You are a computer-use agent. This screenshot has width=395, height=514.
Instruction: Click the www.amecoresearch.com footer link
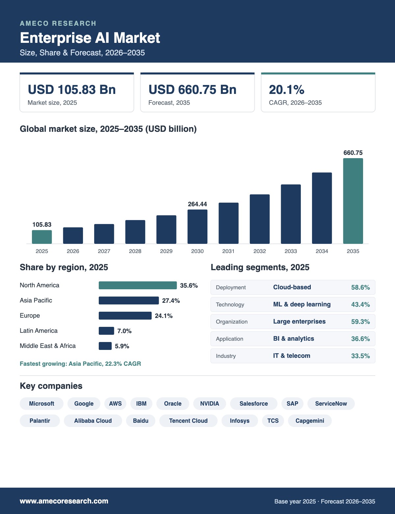click(64, 501)
